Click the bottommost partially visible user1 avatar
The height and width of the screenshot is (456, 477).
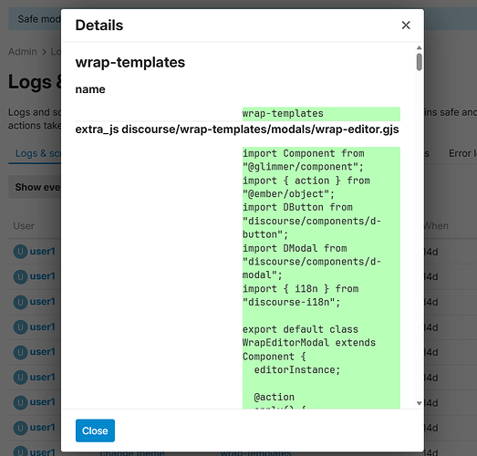coord(20,451)
